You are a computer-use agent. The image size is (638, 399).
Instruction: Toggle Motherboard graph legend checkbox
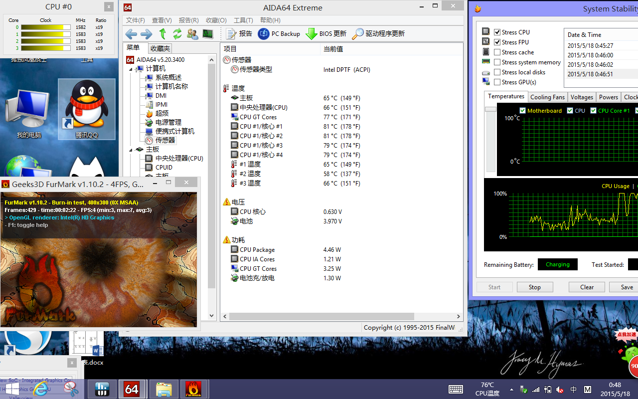pyautogui.click(x=522, y=111)
